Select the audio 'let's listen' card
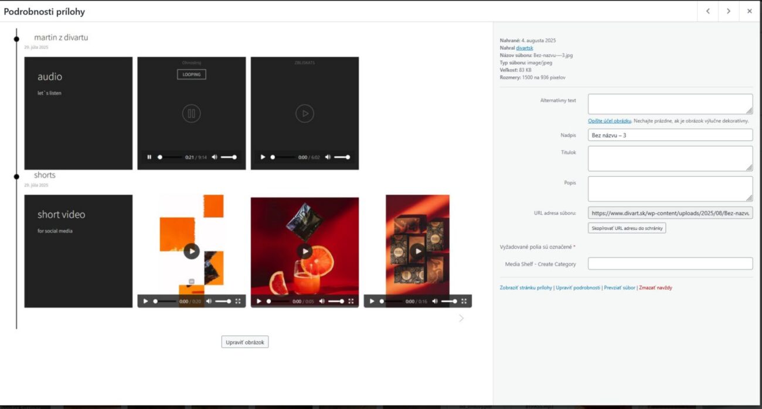Image resolution: width=762 pixels, height=409 pixels. click(x=79, y=114)
